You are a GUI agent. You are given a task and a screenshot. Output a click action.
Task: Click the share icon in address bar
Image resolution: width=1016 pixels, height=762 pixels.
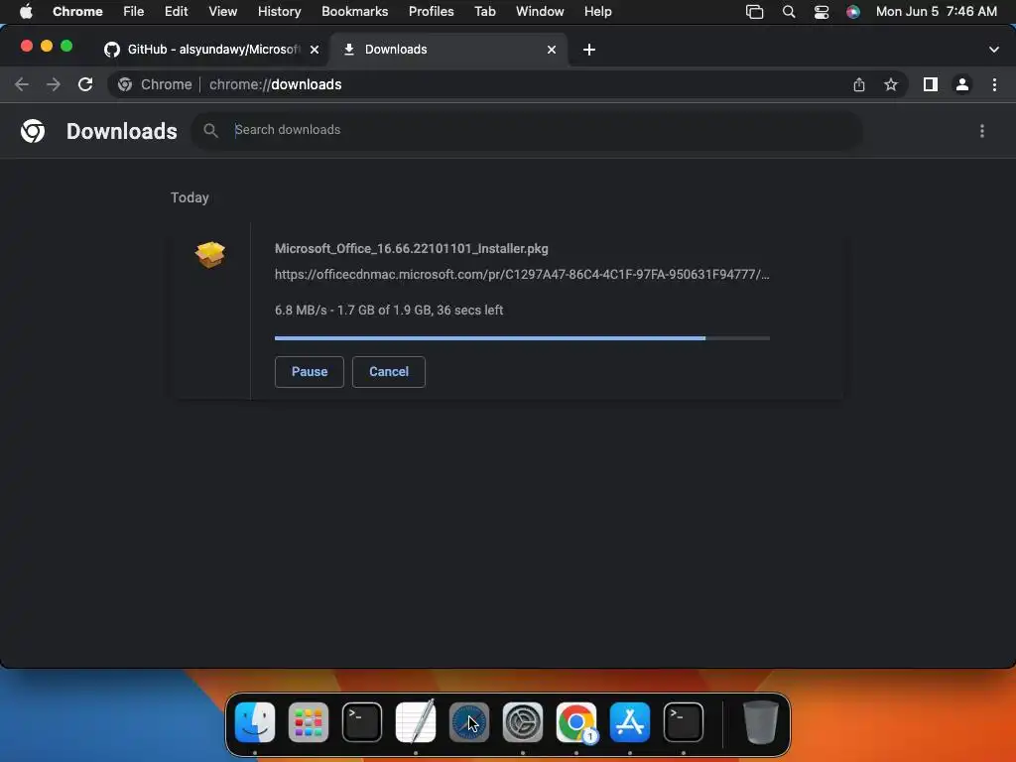point(858,84)
